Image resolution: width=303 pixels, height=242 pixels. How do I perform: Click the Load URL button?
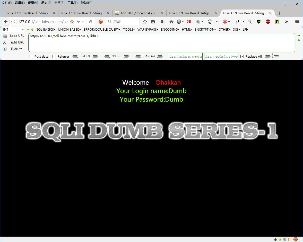[x=17, y=36]
